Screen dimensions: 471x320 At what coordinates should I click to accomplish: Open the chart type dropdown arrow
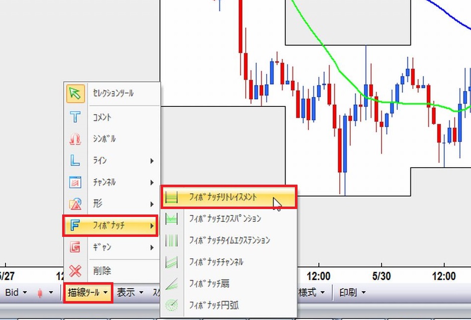coord(51,292)
